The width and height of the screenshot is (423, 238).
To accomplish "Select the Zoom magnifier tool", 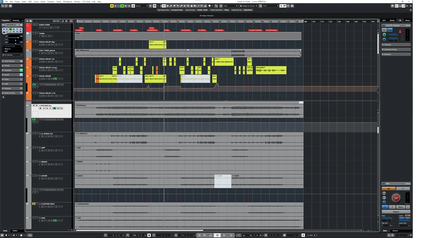I will point(188,6).
